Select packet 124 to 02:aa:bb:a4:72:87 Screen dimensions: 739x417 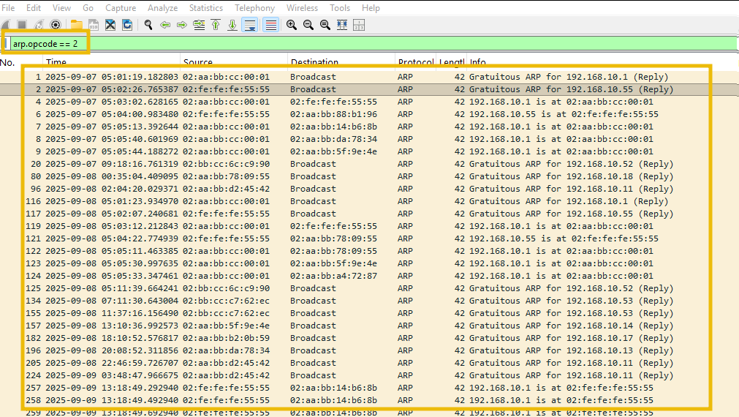click(370, 276)
